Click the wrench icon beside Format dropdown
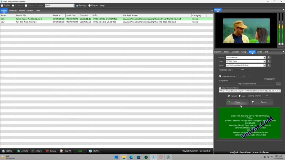 coord(269,57)
